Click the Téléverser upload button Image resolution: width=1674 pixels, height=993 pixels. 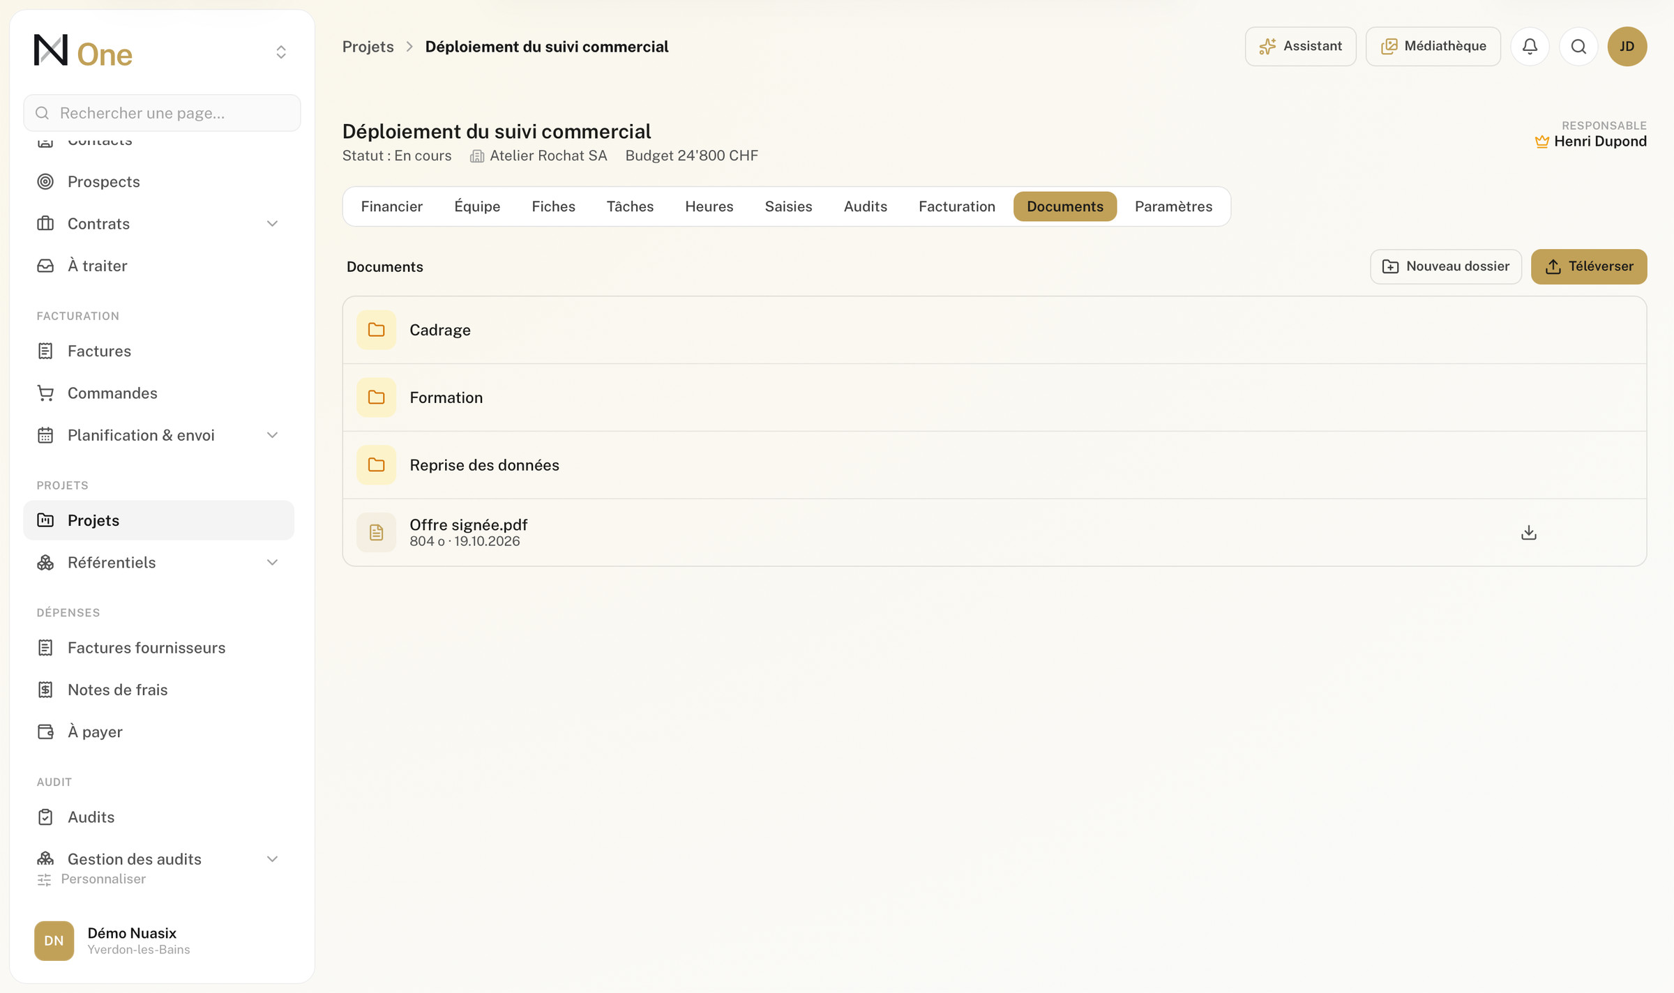pyautogui.click(x=1589, y=266)
